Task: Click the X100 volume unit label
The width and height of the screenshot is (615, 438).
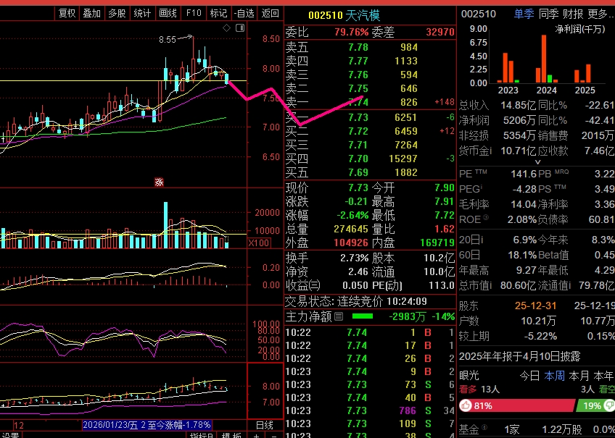Action: click(x=259, y=243)
